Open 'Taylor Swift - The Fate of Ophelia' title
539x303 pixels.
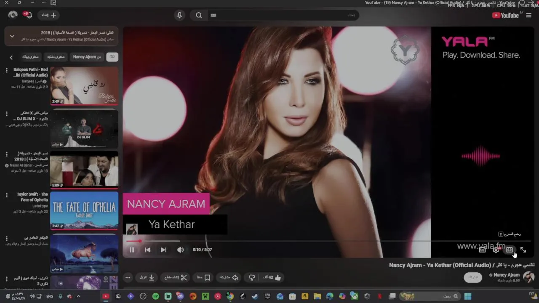coord(32,197)
